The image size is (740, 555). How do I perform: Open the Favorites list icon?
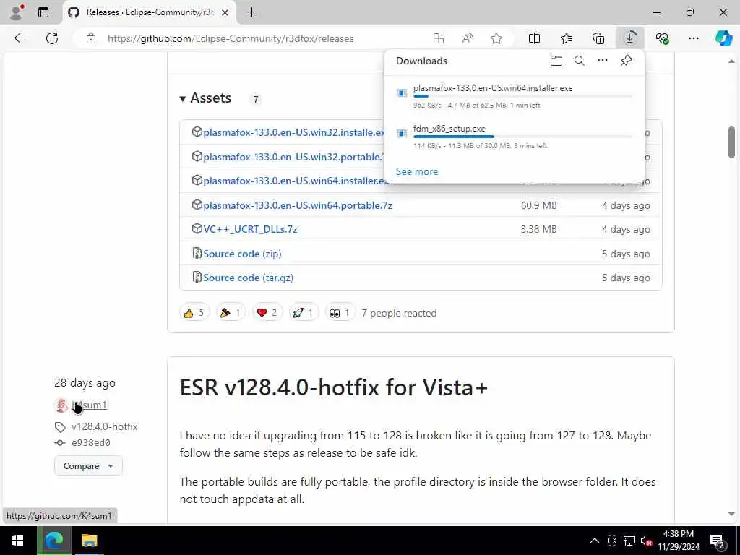[x=567, y=38]
